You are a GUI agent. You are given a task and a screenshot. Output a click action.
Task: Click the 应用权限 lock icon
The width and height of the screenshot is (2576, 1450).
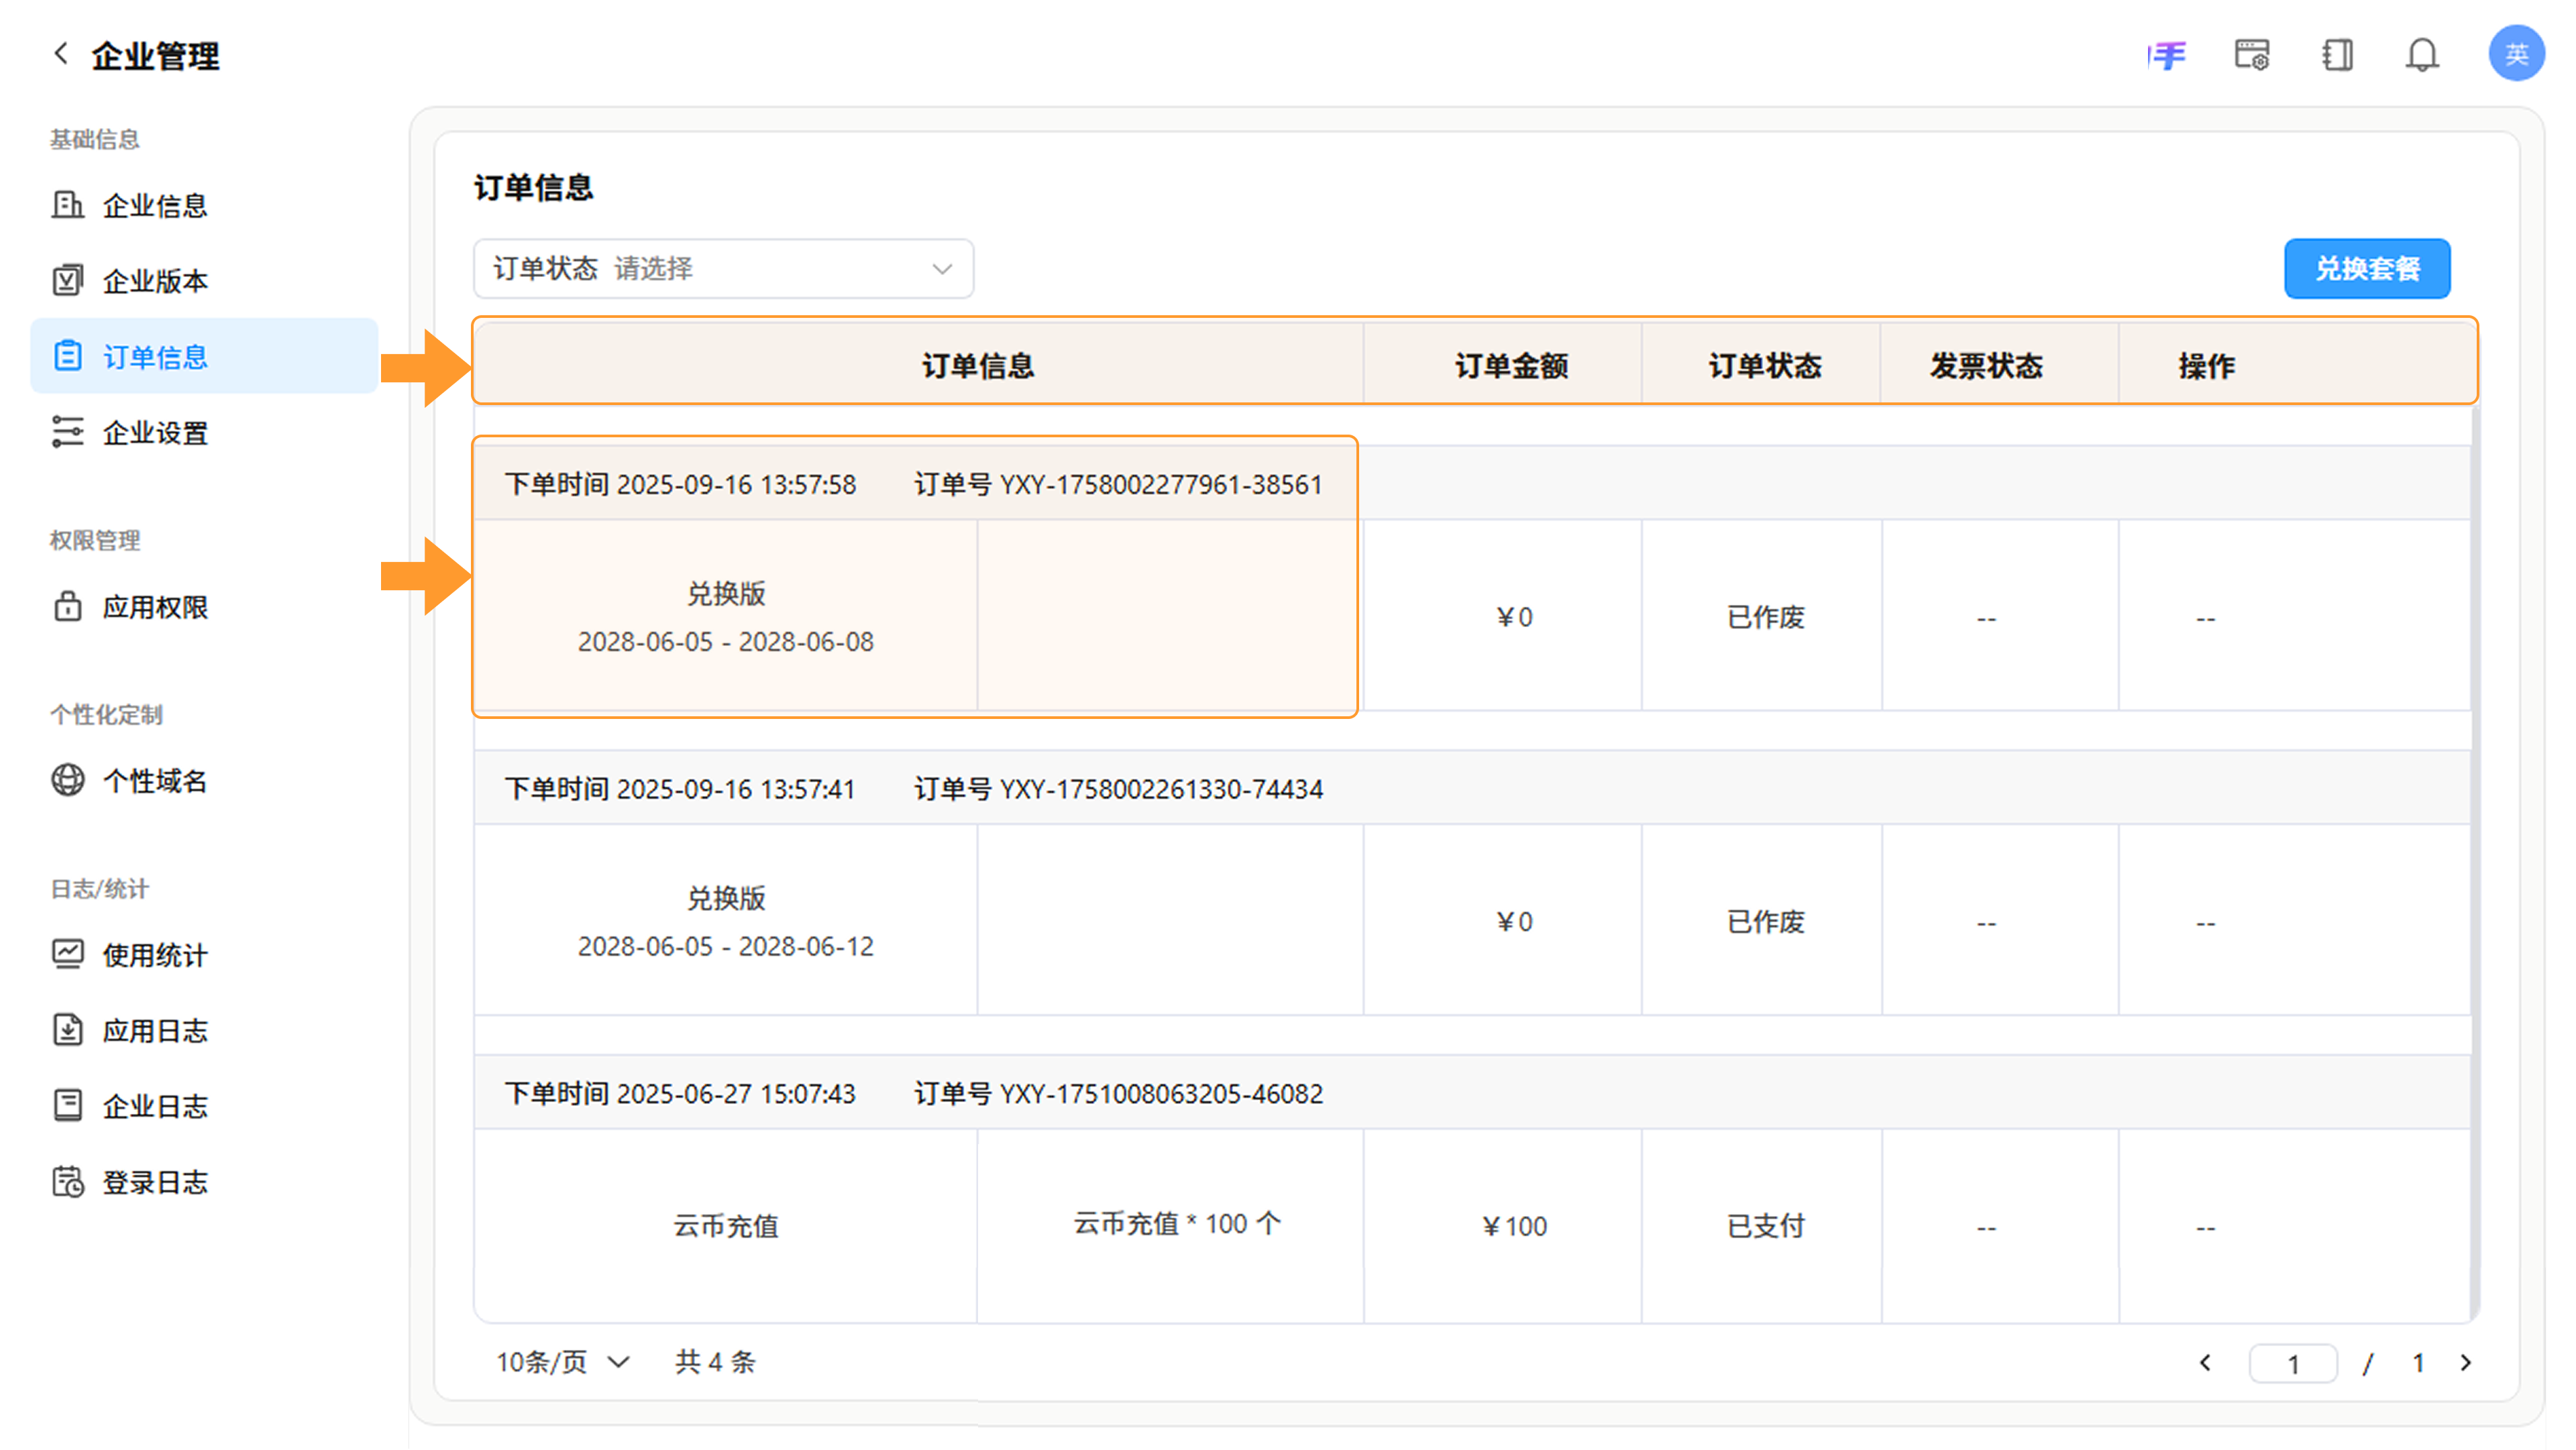[x=68, y=607]
